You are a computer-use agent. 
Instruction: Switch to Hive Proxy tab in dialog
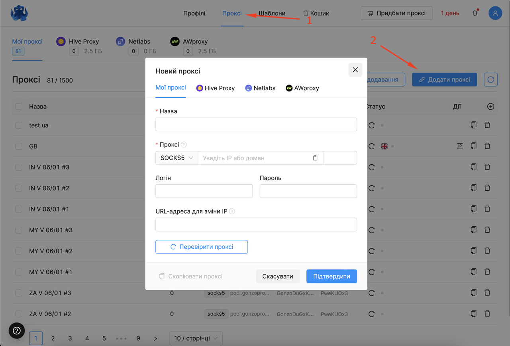click(x=216, y=88)
